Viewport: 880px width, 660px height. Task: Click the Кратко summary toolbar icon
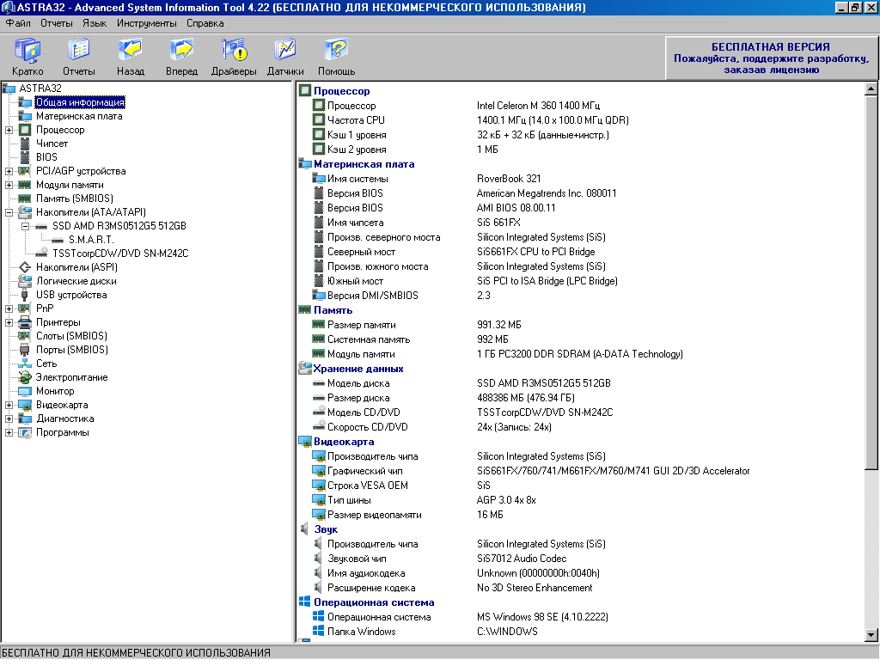pos(27,57)
